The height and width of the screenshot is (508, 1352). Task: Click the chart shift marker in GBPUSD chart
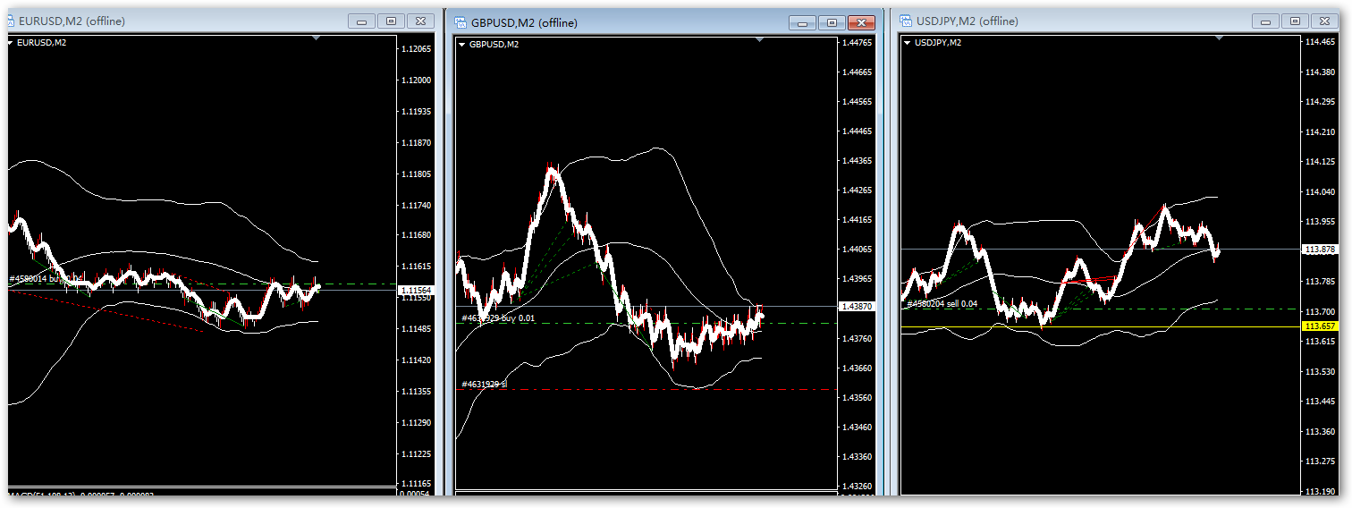[x=759, y=40]
